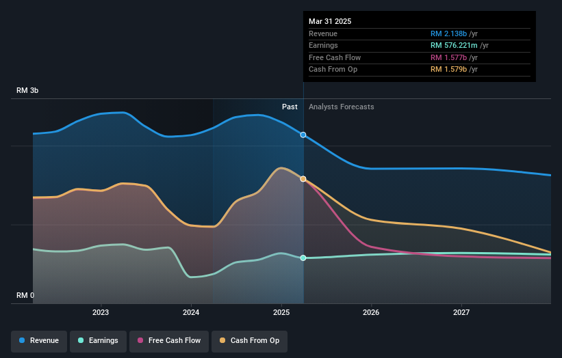562x358 pixels.
Task: Click the pink Free Cash Flow legend dot
Action: 140,340
